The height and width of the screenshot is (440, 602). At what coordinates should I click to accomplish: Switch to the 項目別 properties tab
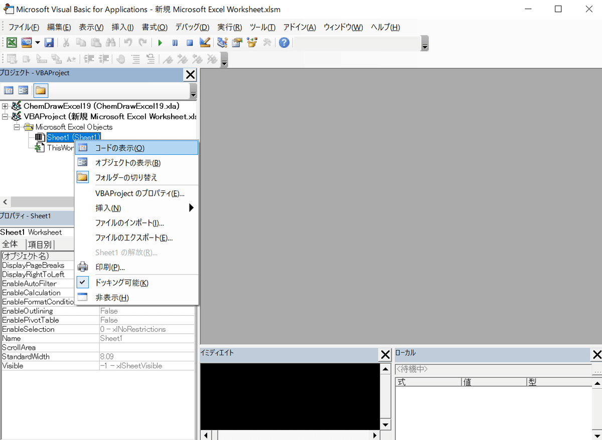pos(39,244)
